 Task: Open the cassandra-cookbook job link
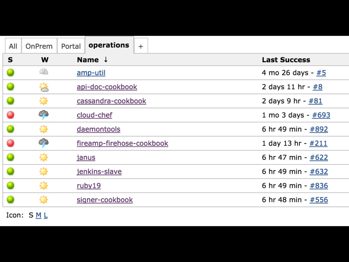111,101
